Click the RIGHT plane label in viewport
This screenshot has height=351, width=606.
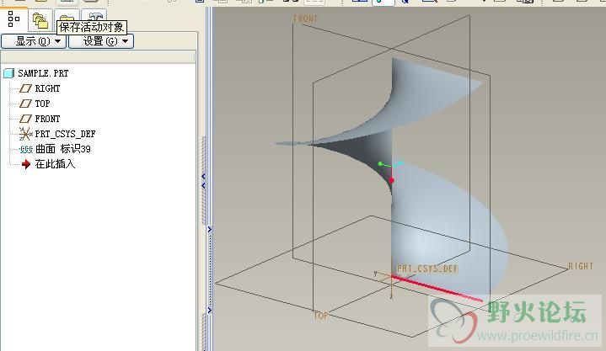[580, 267]
